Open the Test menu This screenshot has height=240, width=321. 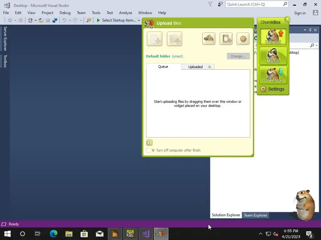[x=109, y=12]
